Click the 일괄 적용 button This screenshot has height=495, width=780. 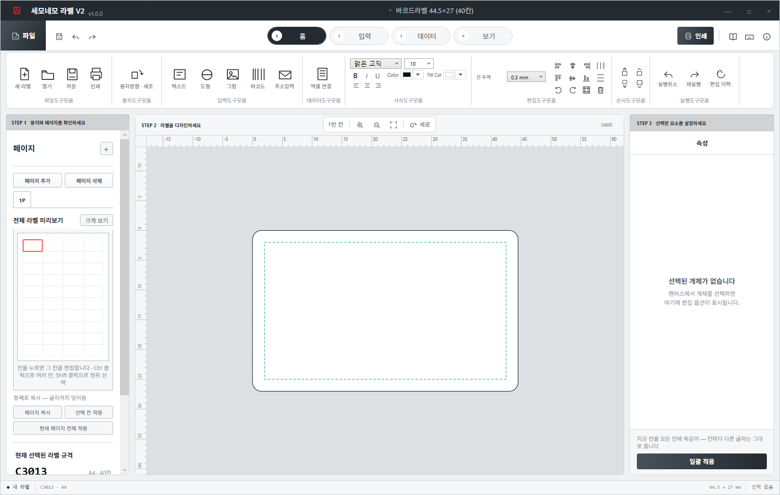[x=702, y=461]
